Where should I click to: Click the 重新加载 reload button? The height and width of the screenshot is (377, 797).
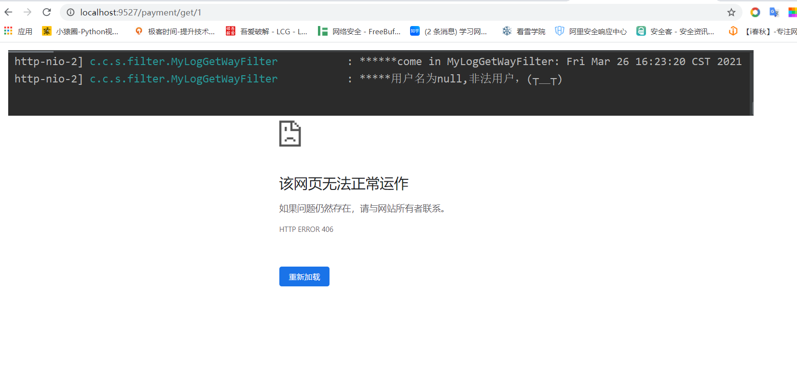coord(304,277)
